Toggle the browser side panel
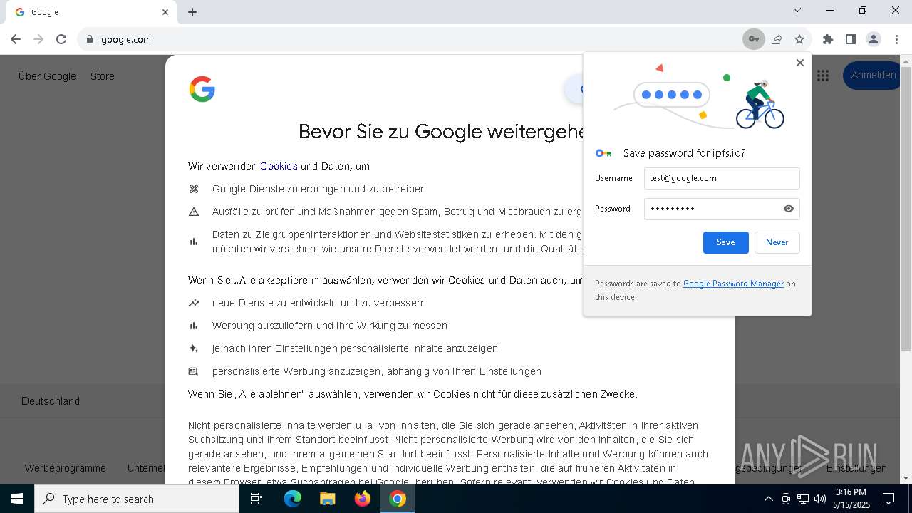The image size is (912, 513). coord(851,39)
